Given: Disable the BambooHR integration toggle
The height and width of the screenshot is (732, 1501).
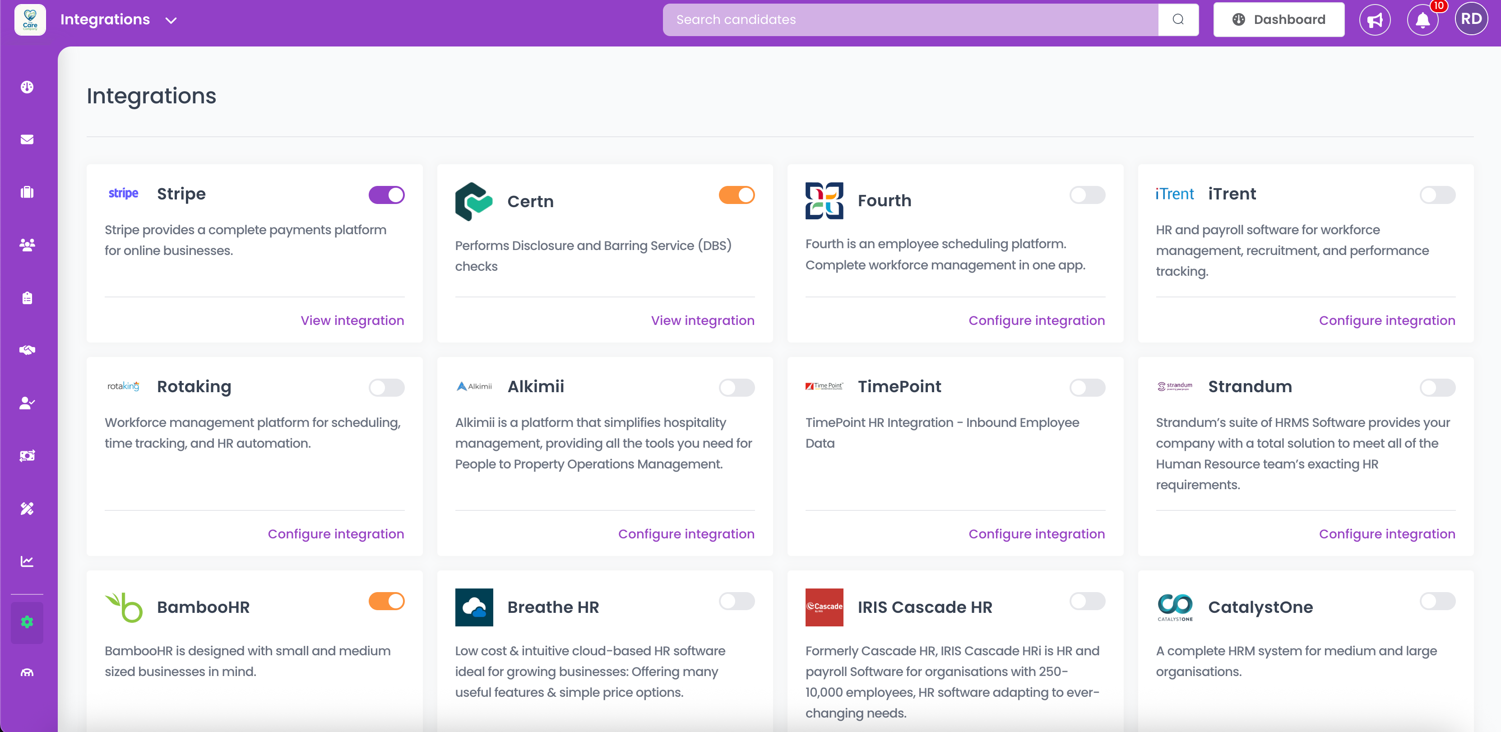Looking at the screenshot, I should click(386, 601).
